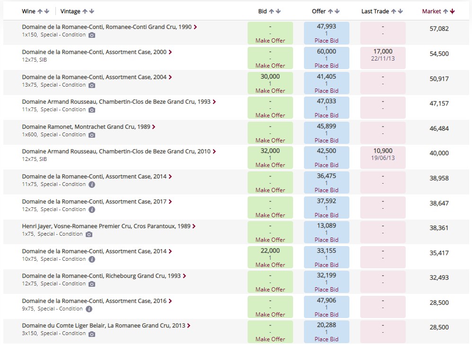This screenshot has height=345, width=472.
Task: Click the Bid column header
Action: (x=262, y=11)
